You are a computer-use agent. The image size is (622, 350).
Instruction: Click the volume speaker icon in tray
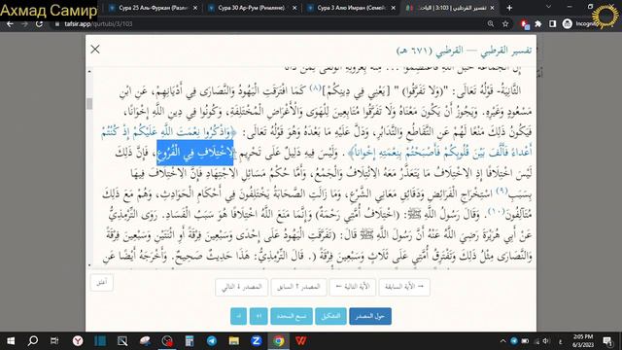[x=546, y=341]
